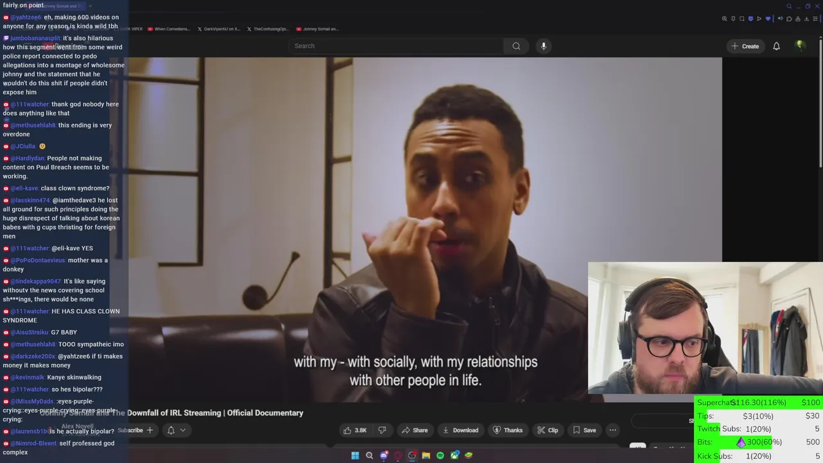Click the browser title-bar search tabs icon

(x=789, y=6)
